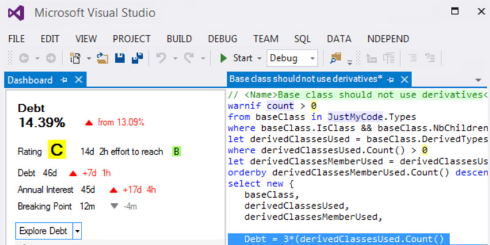Click the Find in Files icon

click(x=336, y=58)
